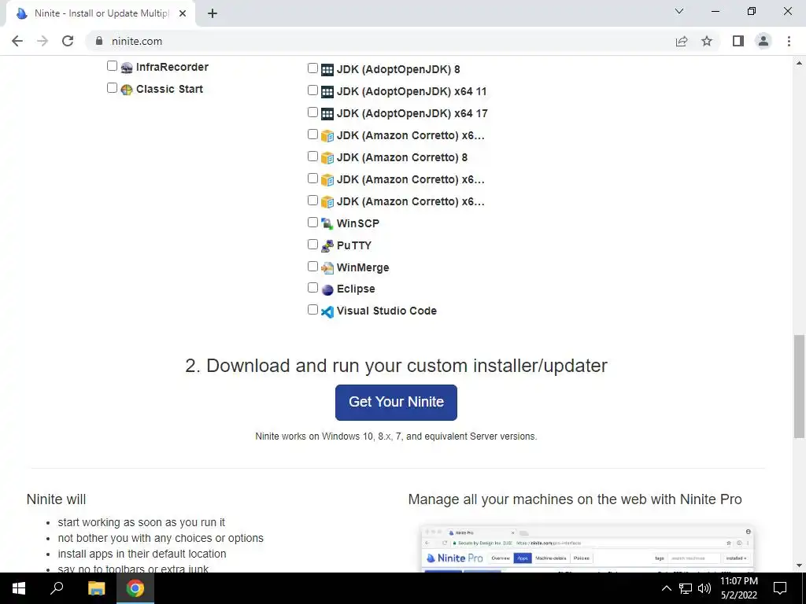Click the JDK (AdoptOpenJDK) x64 11 icon
The height and width of the screenshot is (604, 806).
point(327,92)
